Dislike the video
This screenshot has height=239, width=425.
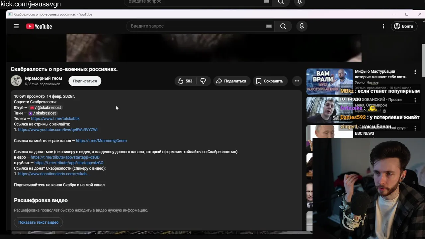(x=203, y=81)
